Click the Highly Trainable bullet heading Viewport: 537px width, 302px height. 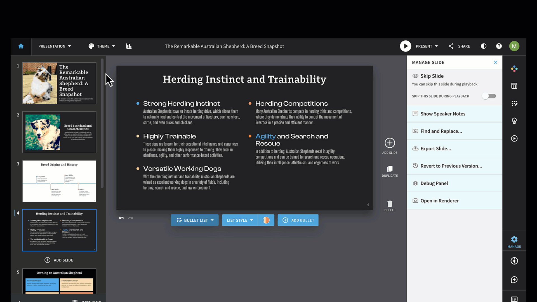(169, 136)
